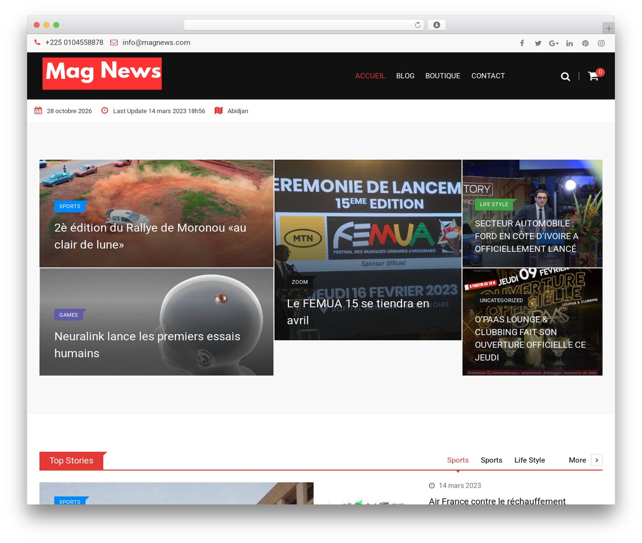Image resolution: width=642 pixels, height=543 pixels.
Task: Click the browser reload icon
Action: (x=418, y=25)
